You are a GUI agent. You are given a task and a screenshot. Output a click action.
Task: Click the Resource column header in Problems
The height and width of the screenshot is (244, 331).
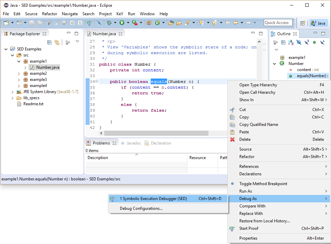click(202, 158)
